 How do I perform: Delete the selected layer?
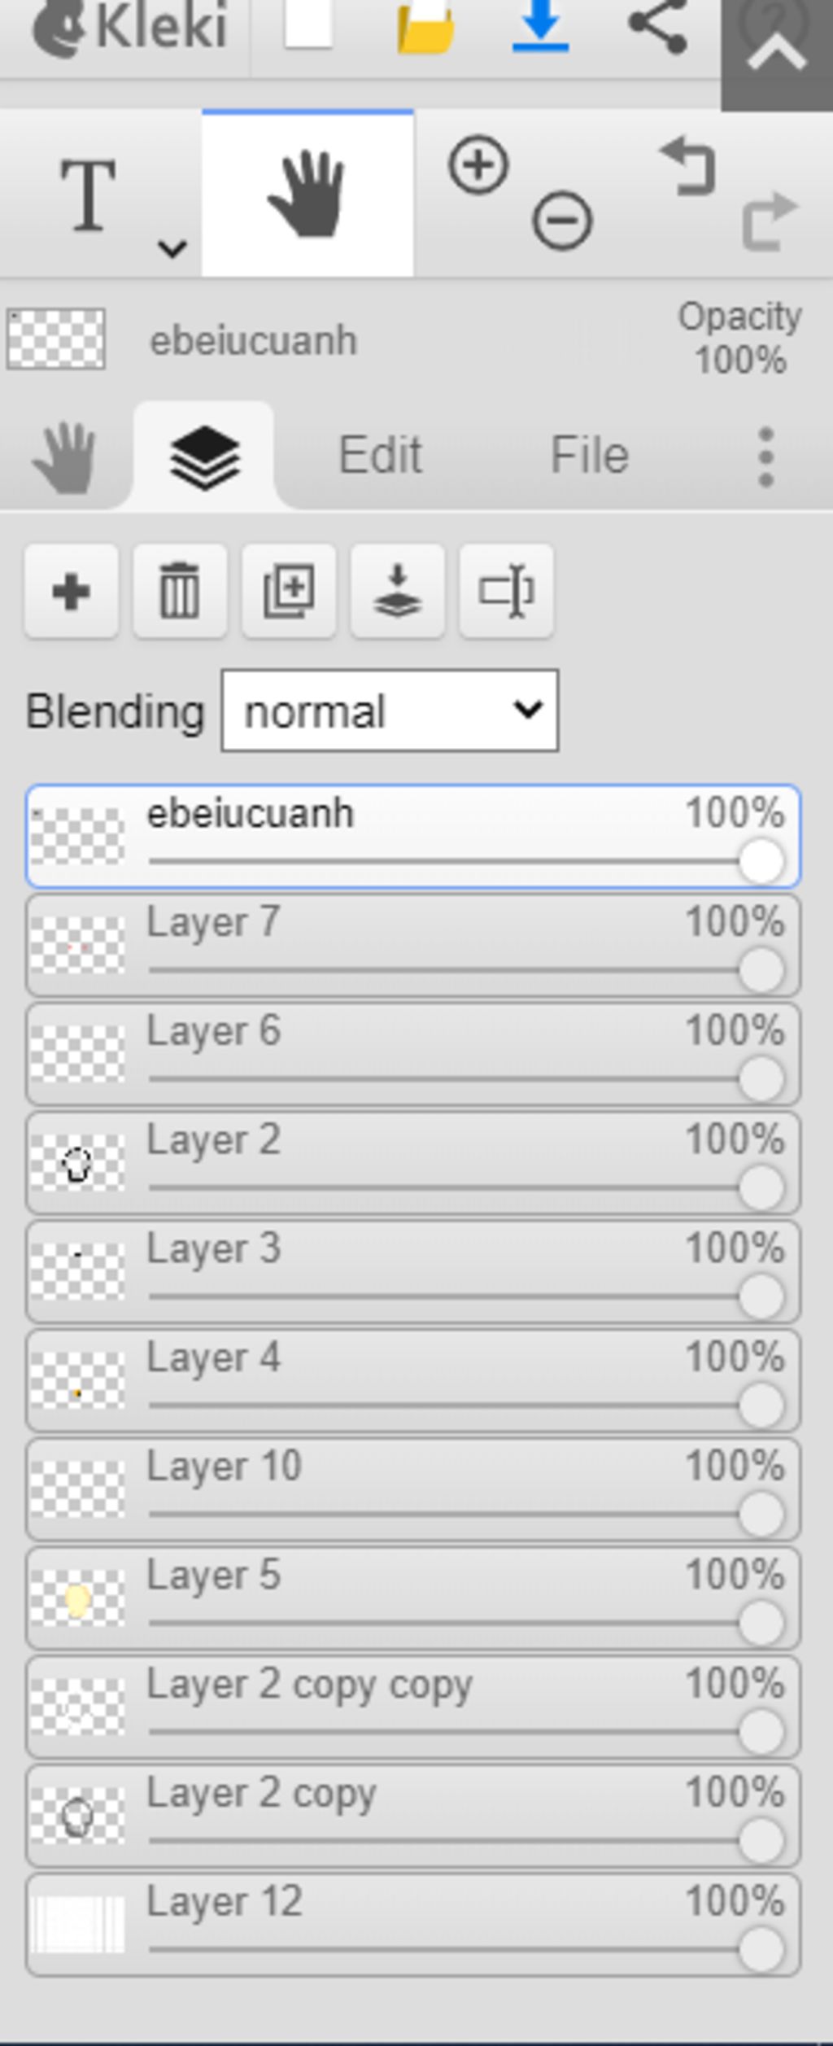180,591
